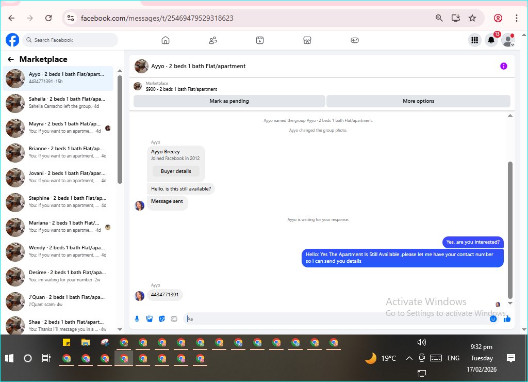Bookmark this page with star icon
The height and width of the screenshot is (382, 528).
tap(472, 18)
